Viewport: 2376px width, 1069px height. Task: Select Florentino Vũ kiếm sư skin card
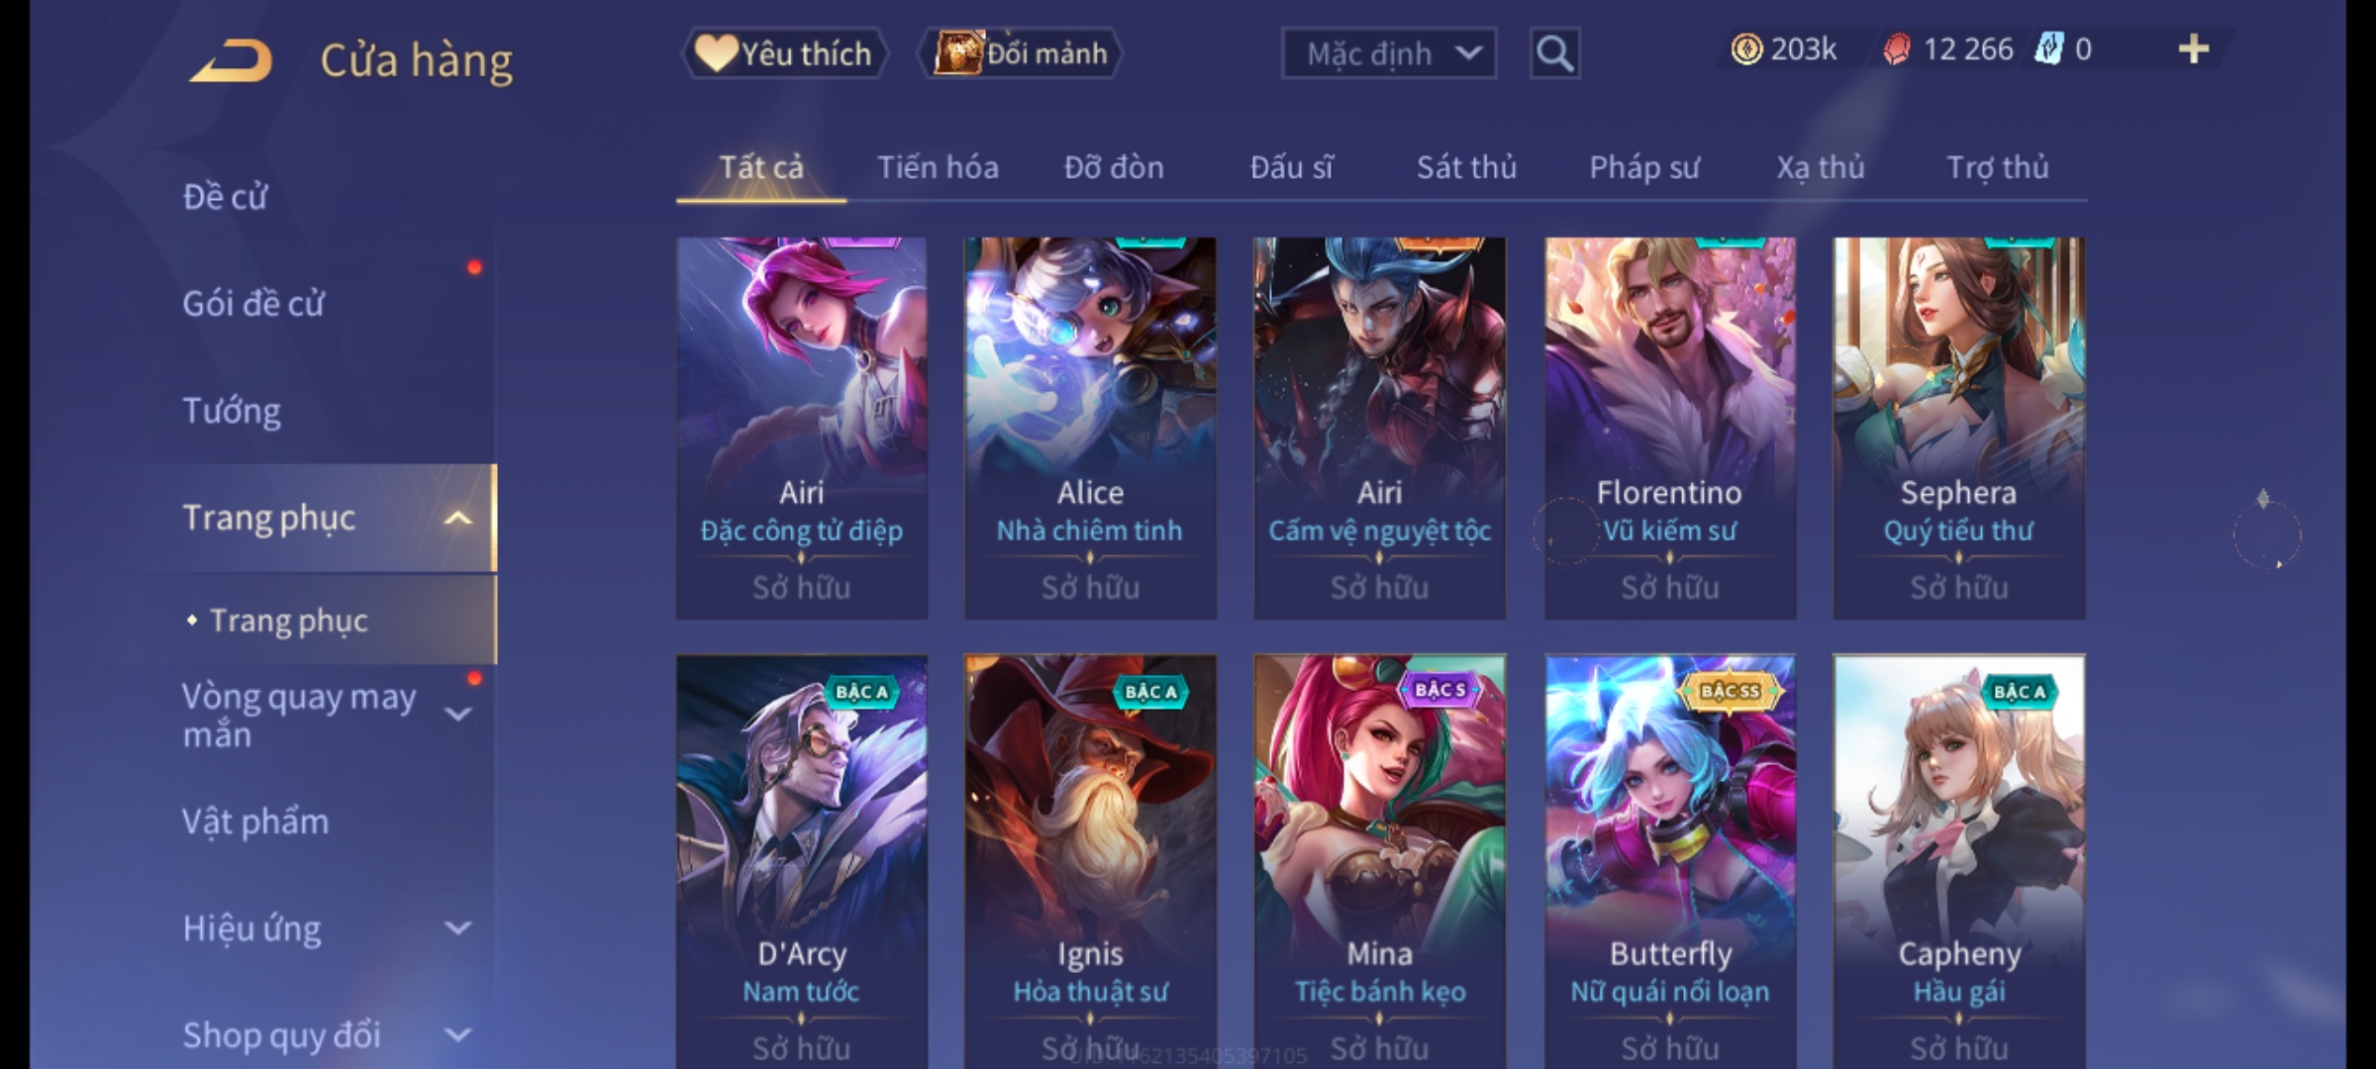(1670, 428)
